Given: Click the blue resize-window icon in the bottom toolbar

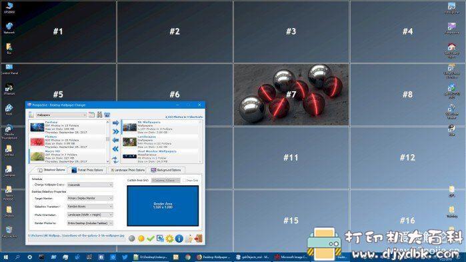Looking at the screenshot, I should (160, 239).
